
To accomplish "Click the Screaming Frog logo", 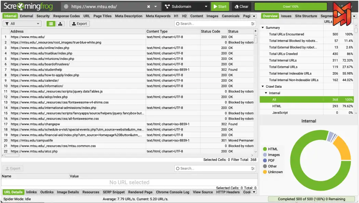I will point(28,7).
